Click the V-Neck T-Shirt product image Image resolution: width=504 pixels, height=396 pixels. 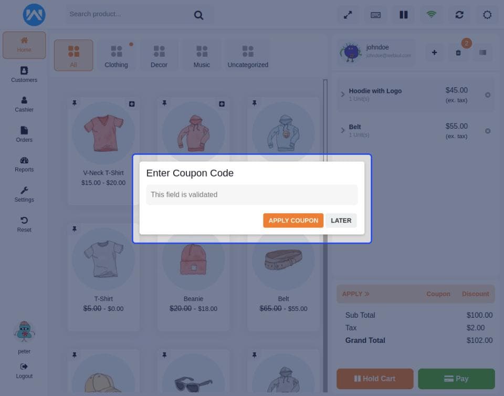[103, 132]
